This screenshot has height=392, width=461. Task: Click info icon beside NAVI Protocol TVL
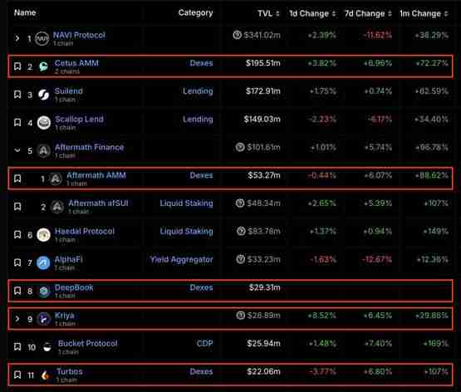(x=238, y=35)
